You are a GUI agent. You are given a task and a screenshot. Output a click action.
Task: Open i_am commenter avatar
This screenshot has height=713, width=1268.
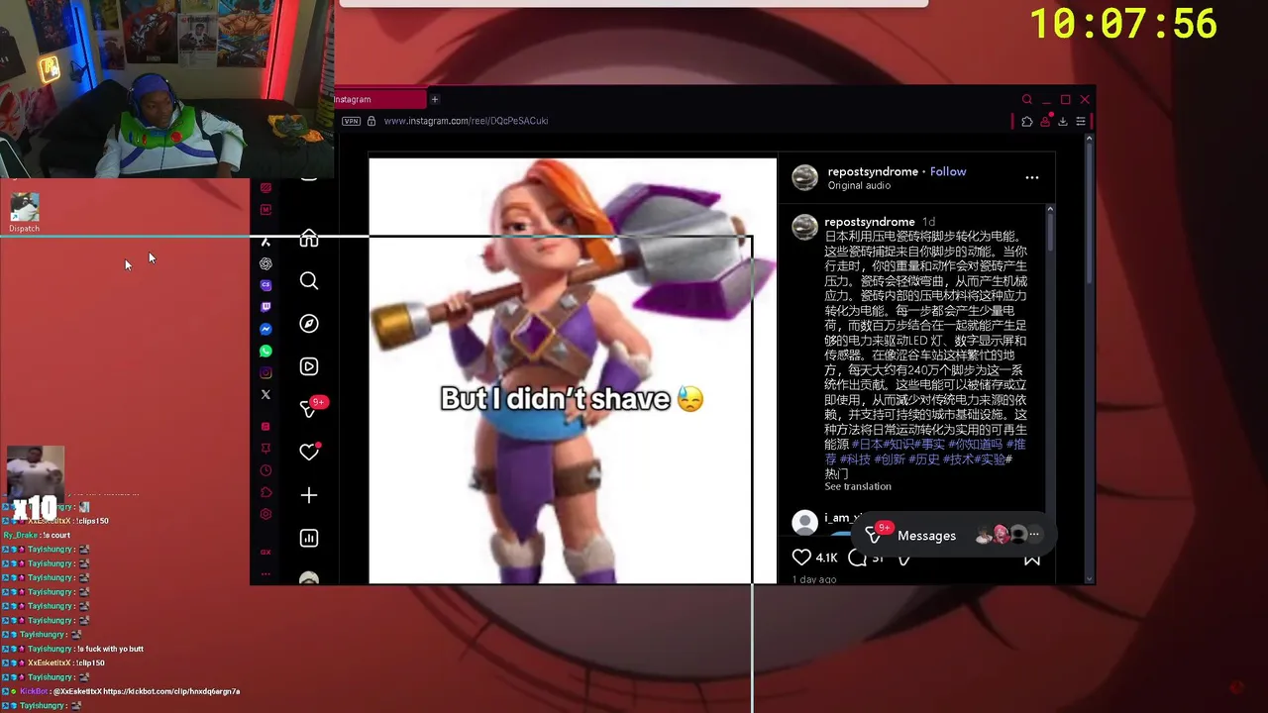click(804, 521)
